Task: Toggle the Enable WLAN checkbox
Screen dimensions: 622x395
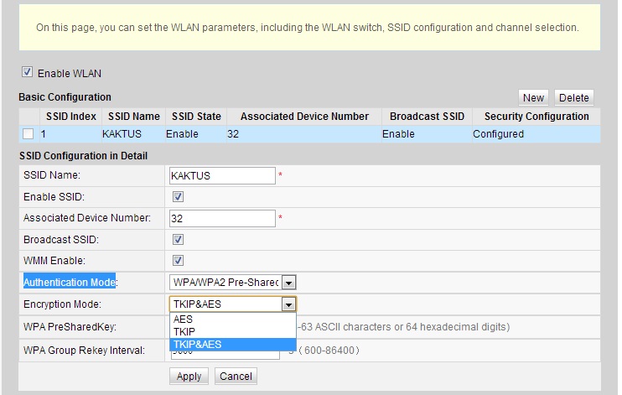Action: (x=27, y=73)
